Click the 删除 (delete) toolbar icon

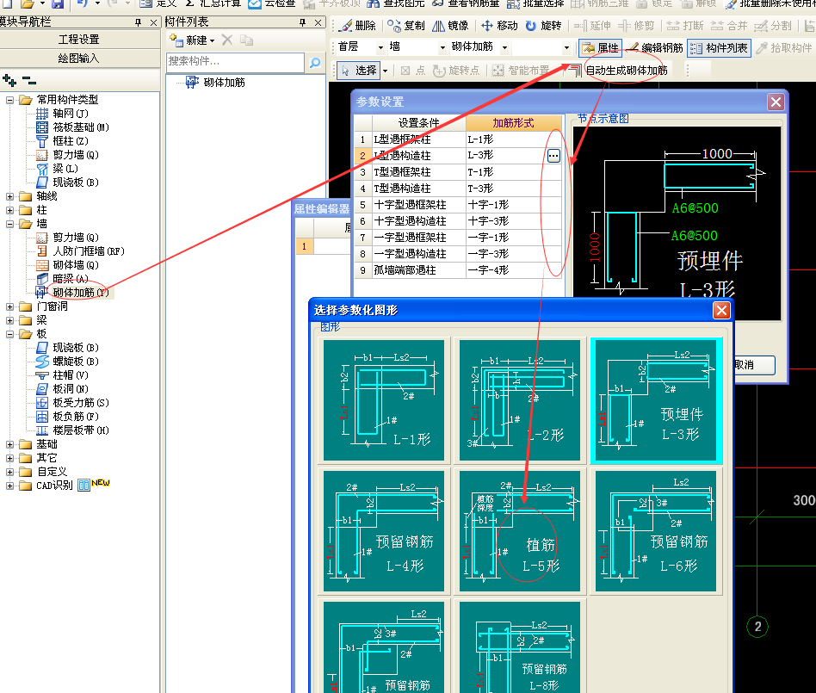(358, 26)
